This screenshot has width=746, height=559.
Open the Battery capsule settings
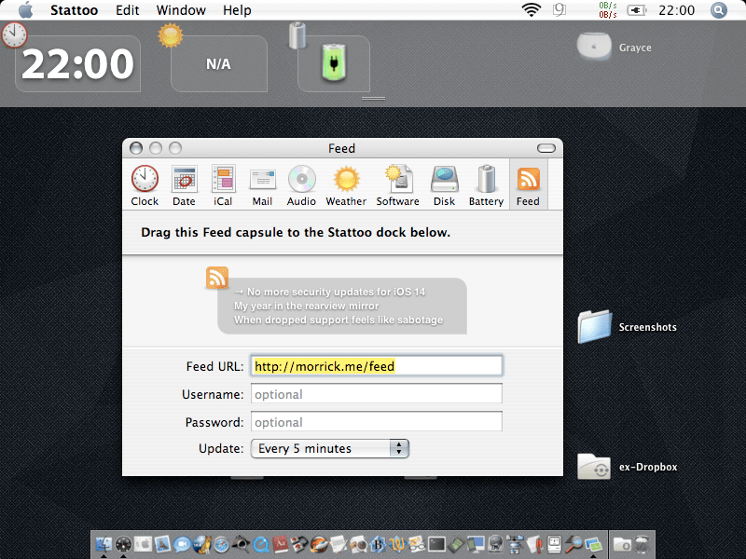(486, 185)
